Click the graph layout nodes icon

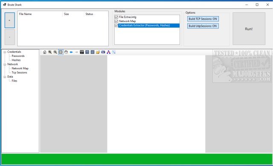click(108, 52)
